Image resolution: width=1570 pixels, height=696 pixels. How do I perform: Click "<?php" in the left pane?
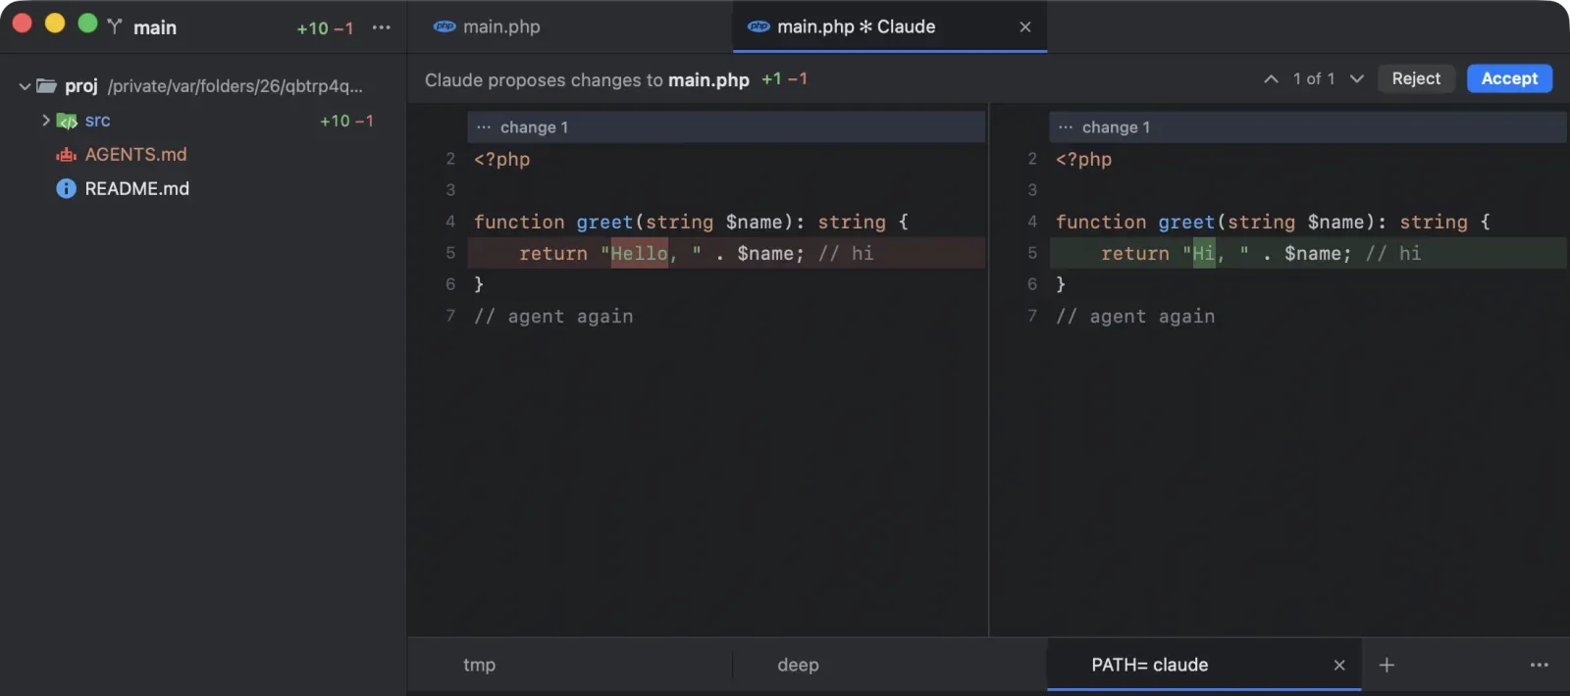[501, 159]
